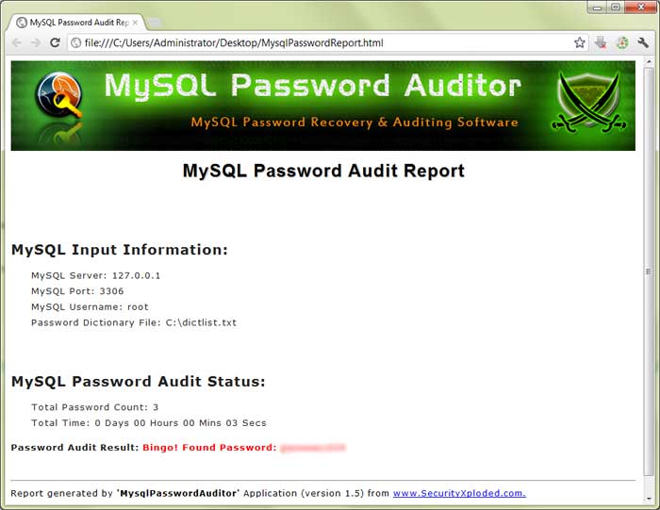This screenshot has width=660, height=510.
Task: Click the MySQL Password Auditor banner
Action: click(322, 105)
